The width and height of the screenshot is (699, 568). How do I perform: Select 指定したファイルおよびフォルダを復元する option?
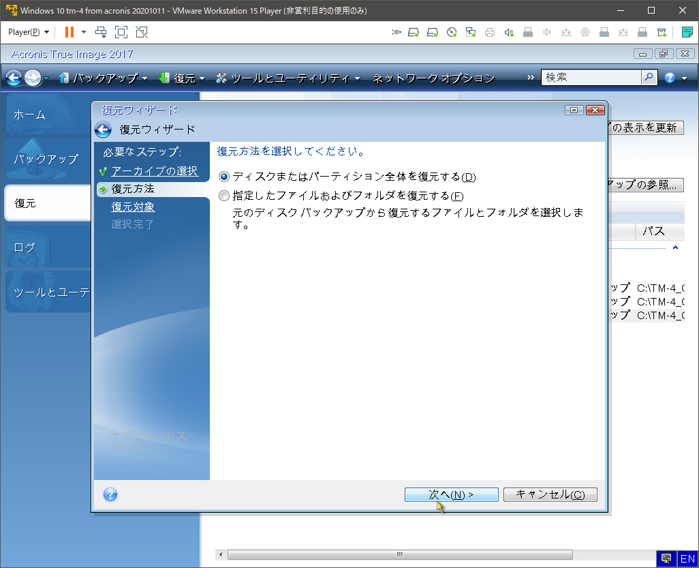pos(223,196)
